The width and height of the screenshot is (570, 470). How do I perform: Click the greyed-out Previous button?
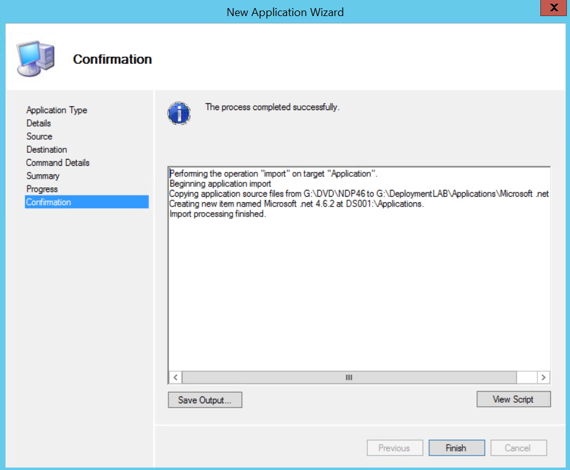pyautogui.click(x=394, y=448)
